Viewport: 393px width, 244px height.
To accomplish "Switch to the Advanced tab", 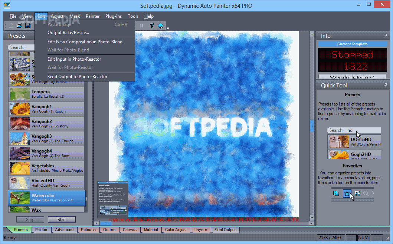I will 64,230.
